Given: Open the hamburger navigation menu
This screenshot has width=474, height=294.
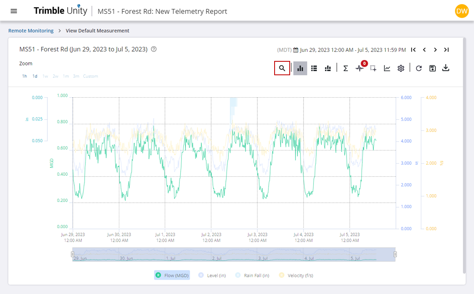Looking at the screenshot, I should (14, 11).
